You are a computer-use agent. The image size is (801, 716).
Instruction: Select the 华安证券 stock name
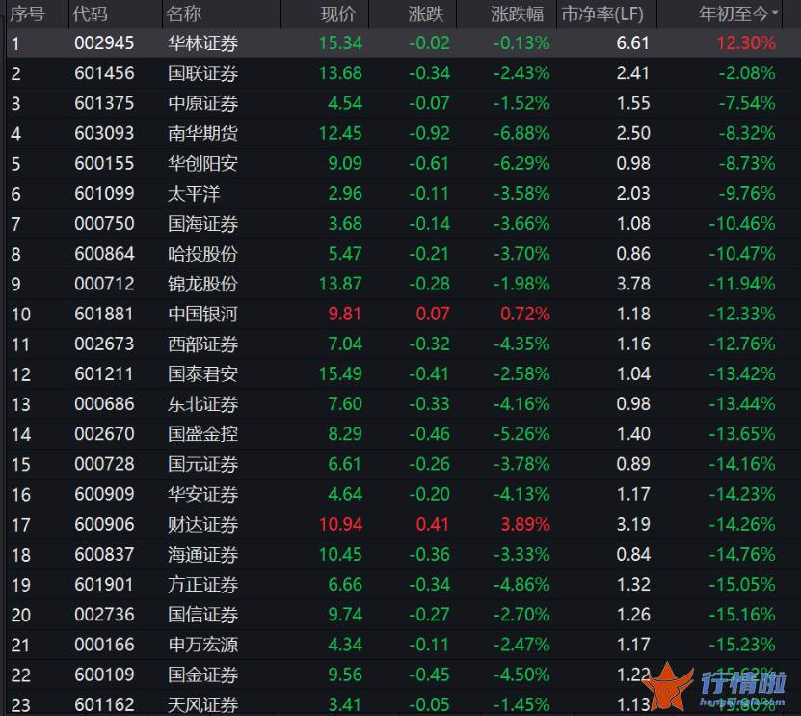tap(202, 495)
